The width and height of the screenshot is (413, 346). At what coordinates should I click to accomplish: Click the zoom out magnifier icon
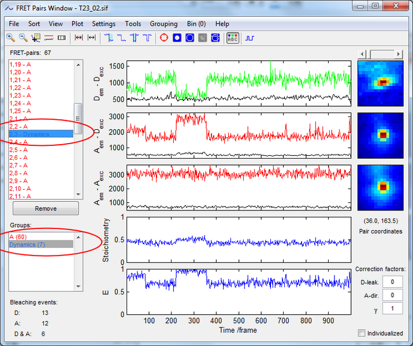click(23, 38)
